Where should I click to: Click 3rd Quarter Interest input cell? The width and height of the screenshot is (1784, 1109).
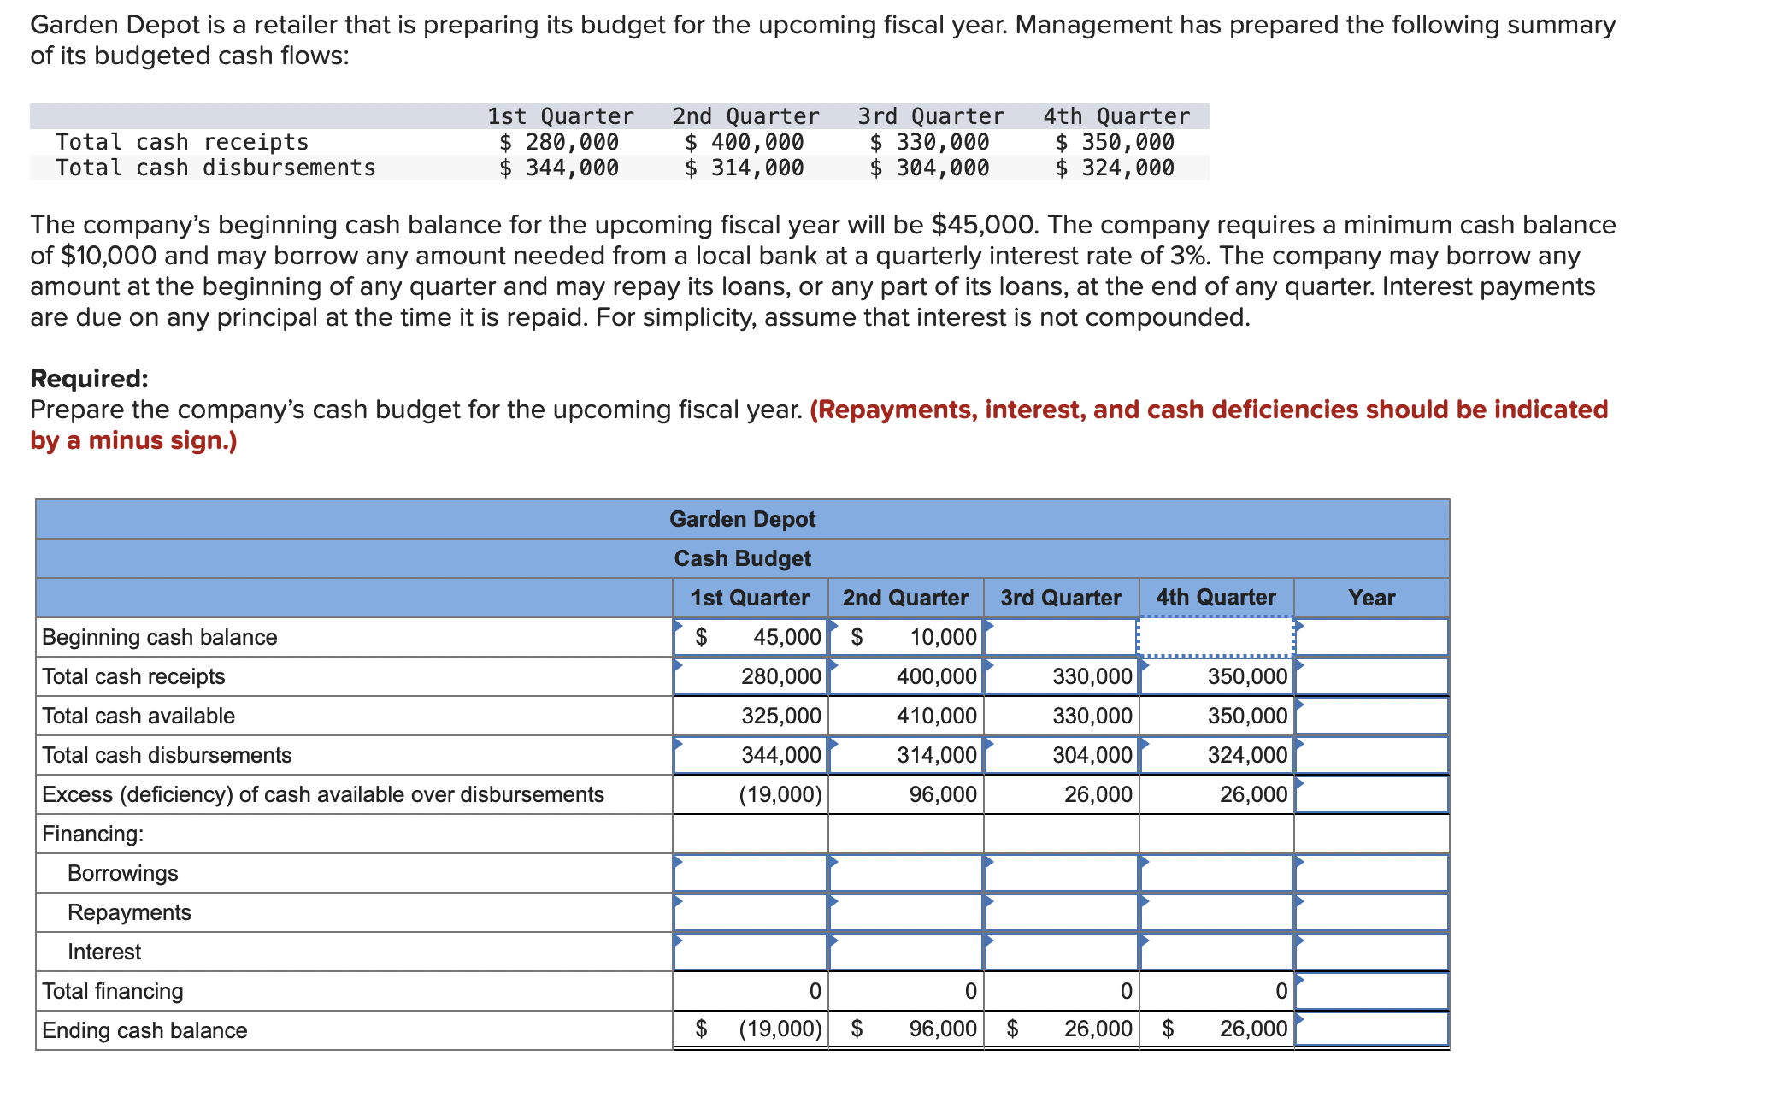click(1062, 952)
